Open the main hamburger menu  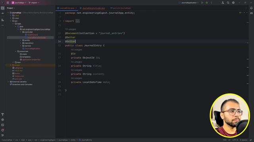coord(8,3)
